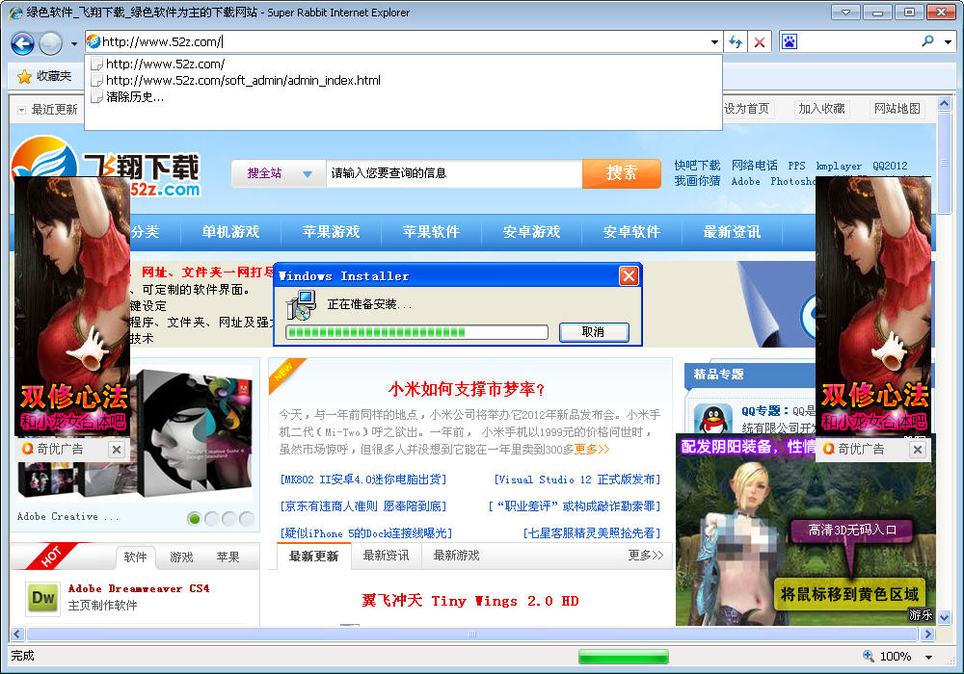964x674 pixels.
Task: Close the right-side 奇优广告 ad
Action: 918,450
